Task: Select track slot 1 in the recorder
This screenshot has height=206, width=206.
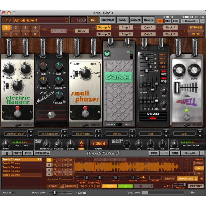Action: coord(49,160)
